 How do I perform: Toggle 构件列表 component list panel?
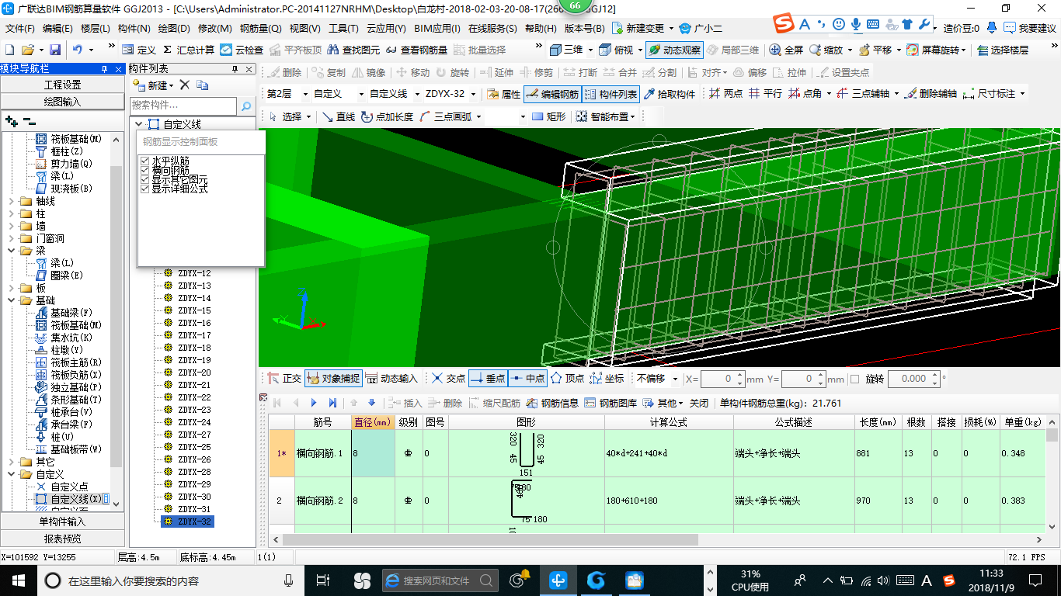(611, 94)
